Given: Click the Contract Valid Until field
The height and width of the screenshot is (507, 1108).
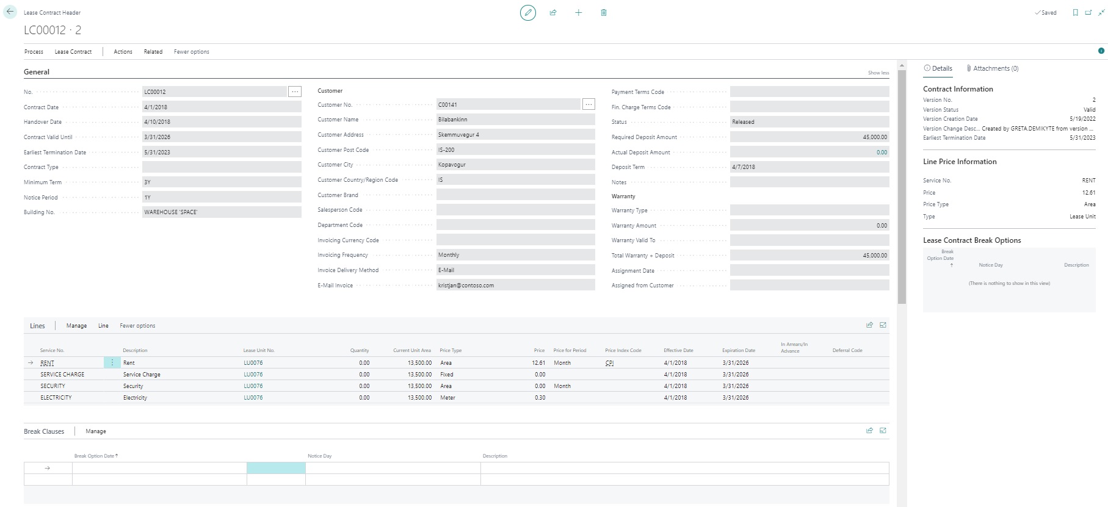Looking at the screenshot, I should (222, 137).
